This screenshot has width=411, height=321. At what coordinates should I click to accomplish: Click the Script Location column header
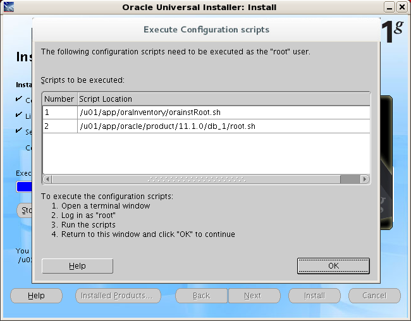(x=224, y=99)
